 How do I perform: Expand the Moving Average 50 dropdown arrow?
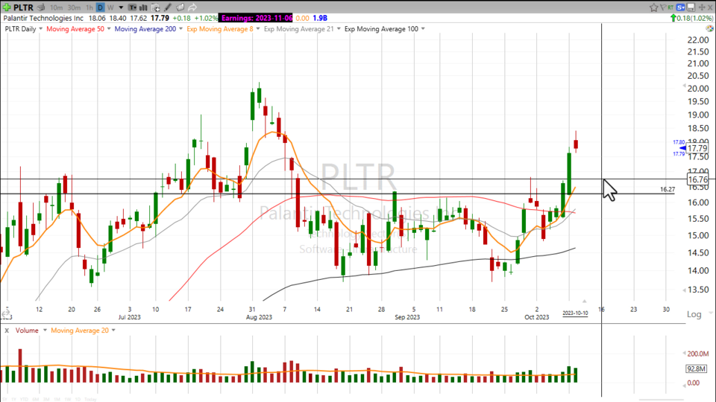pyautogui.click(x=109, y=29)
